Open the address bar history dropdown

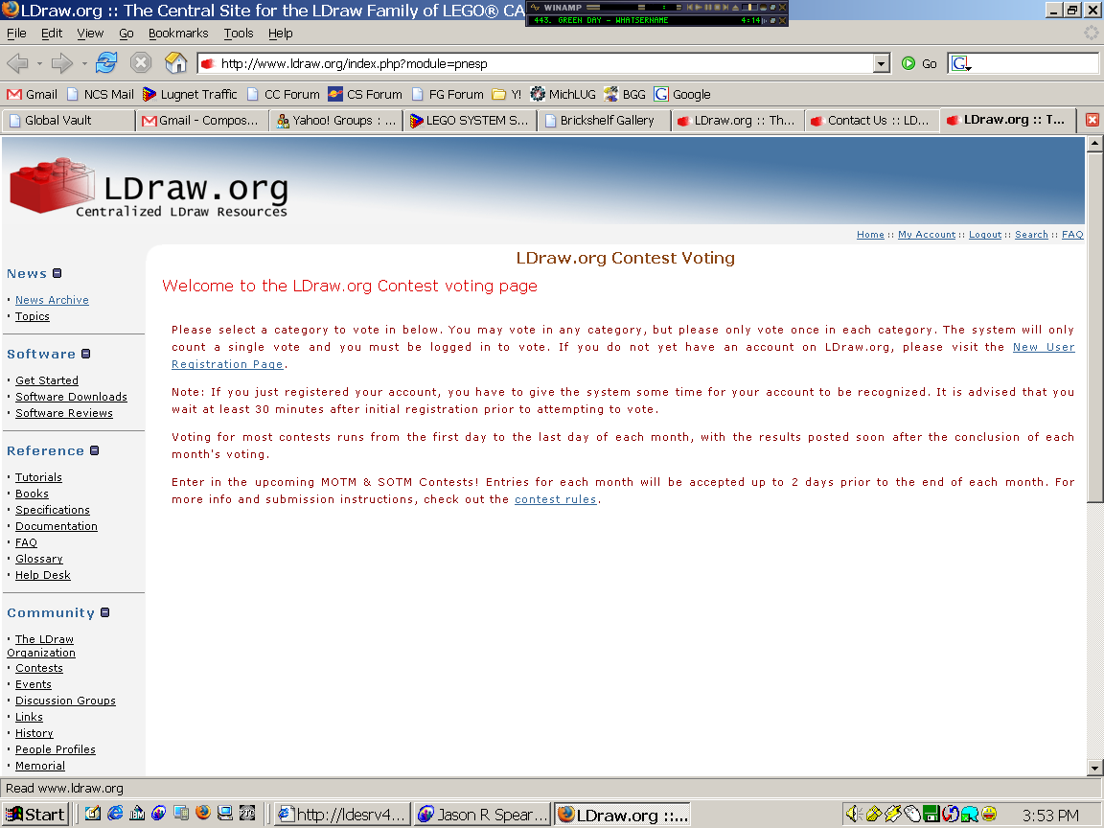tap(882, 63)
